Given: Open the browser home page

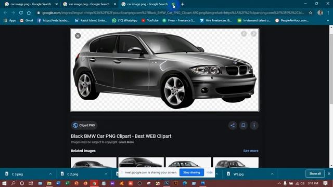Looking at the screenshot, I should (29, 12).
